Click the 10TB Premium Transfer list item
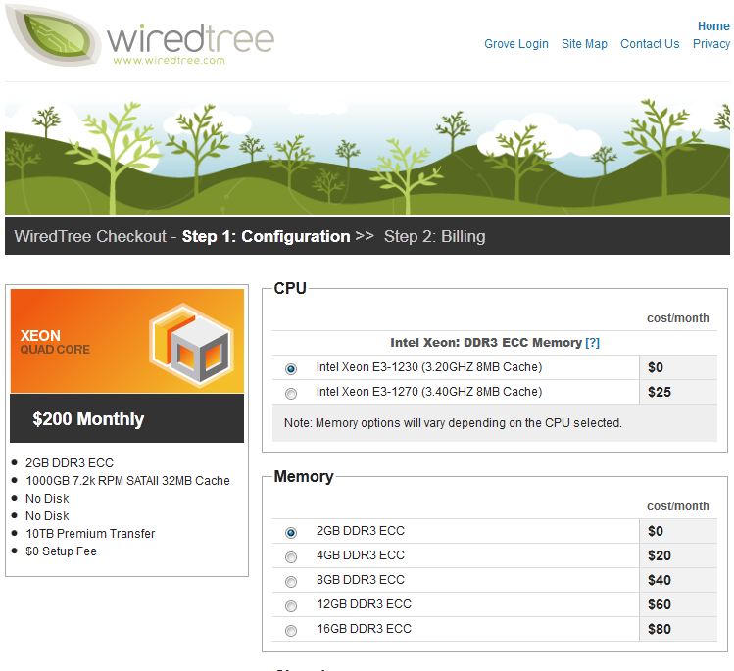 click(x=90, y=534)
